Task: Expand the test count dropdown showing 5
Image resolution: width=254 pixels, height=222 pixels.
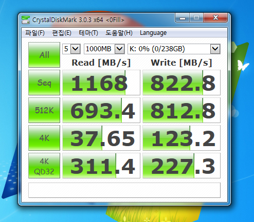Action: point(71,49)
